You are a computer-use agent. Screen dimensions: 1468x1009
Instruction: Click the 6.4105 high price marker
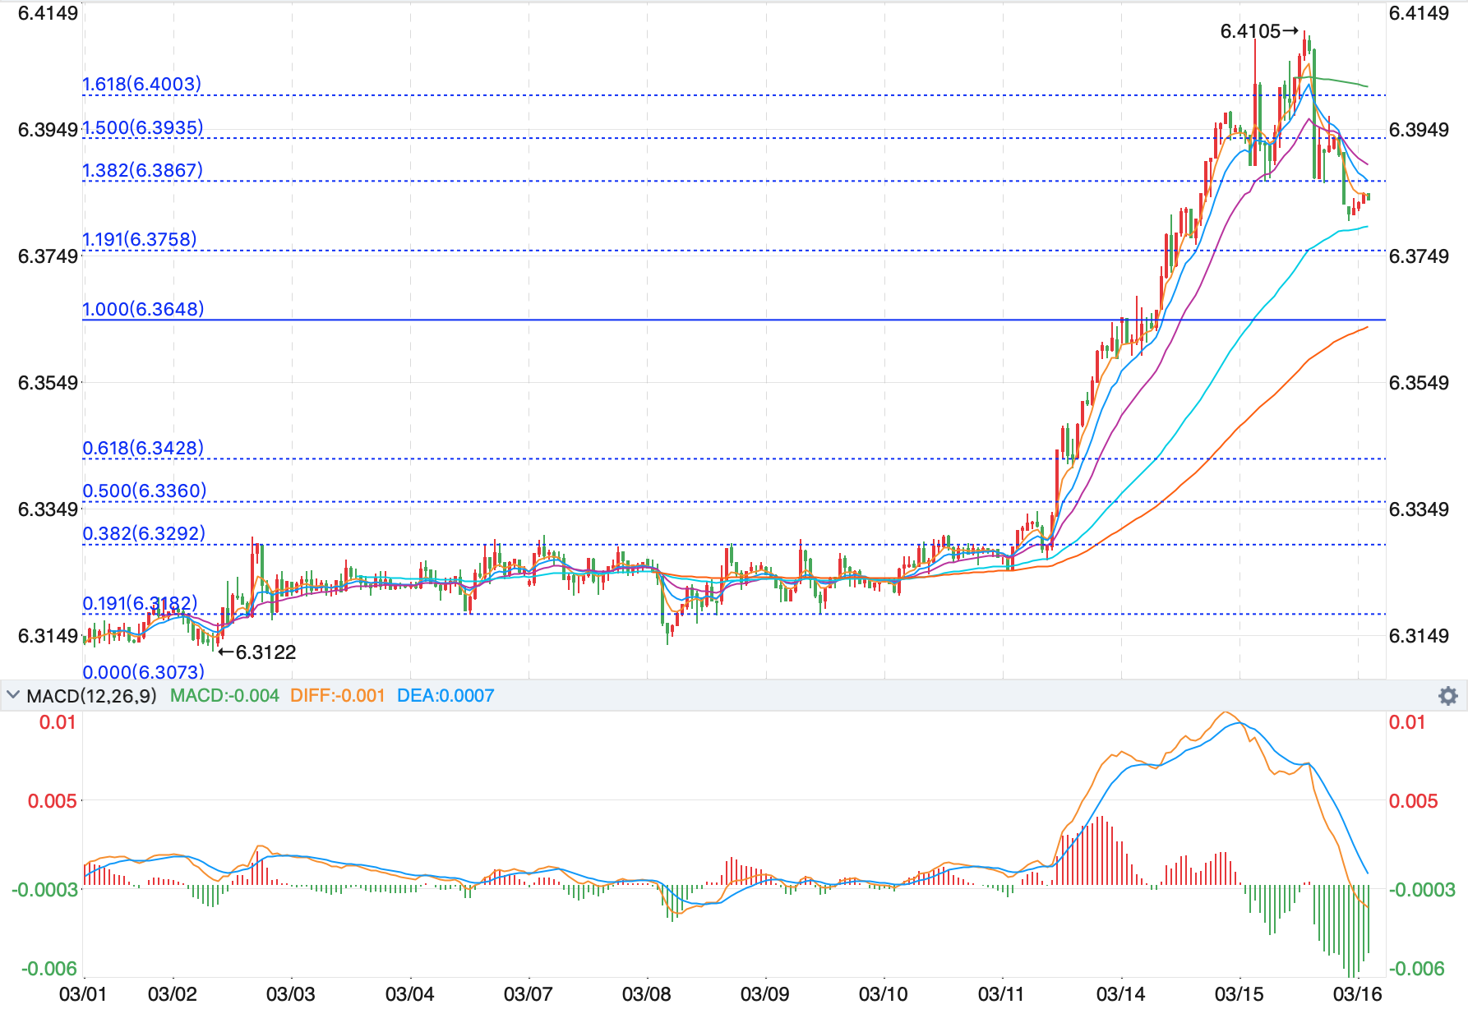click(1259, 31)
